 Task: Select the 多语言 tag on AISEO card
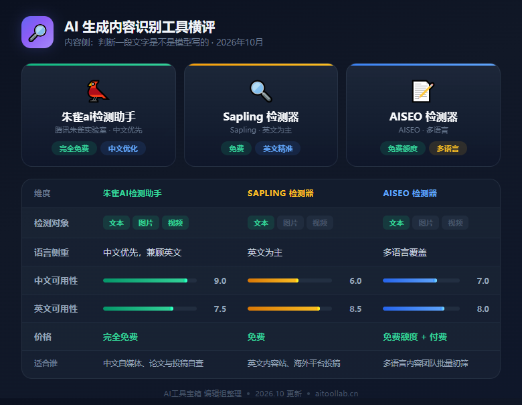pos(448,149)
